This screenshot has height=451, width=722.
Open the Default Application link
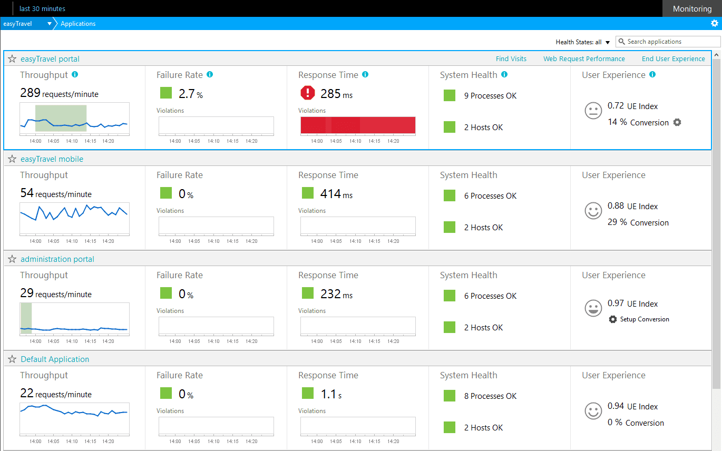click(x=55, y=359)
